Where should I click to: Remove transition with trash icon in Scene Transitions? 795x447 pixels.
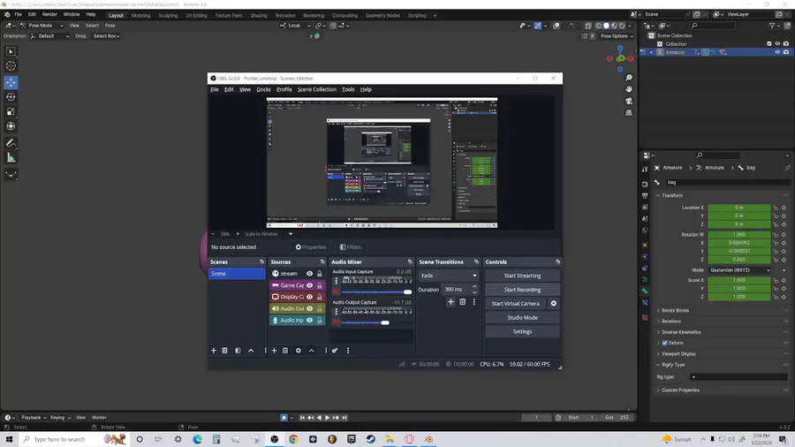click(x=462, y=301)
